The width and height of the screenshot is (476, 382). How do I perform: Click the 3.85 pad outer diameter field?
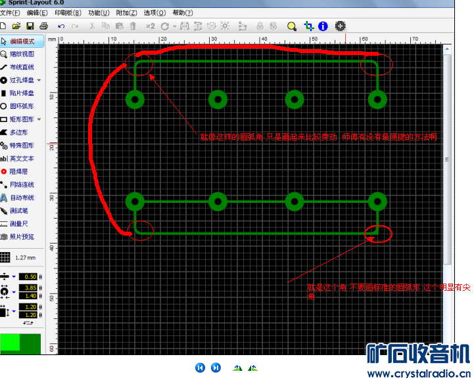point(28,287)
